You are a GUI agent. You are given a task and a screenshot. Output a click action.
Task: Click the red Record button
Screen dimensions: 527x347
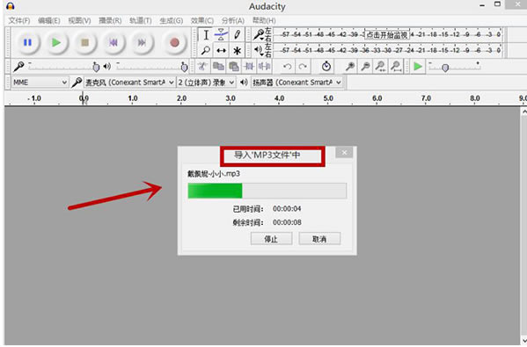[x=174, y=43]
